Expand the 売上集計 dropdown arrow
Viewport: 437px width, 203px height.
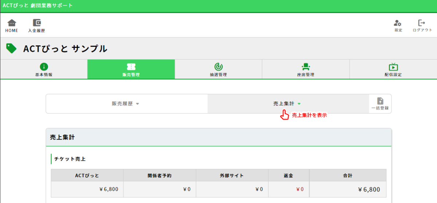pyautogui.click(x=299, y=104)
